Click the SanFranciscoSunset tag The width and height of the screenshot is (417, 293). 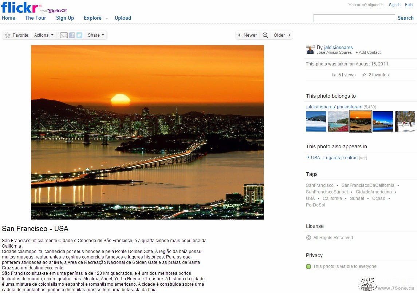[x=327, y=192]
